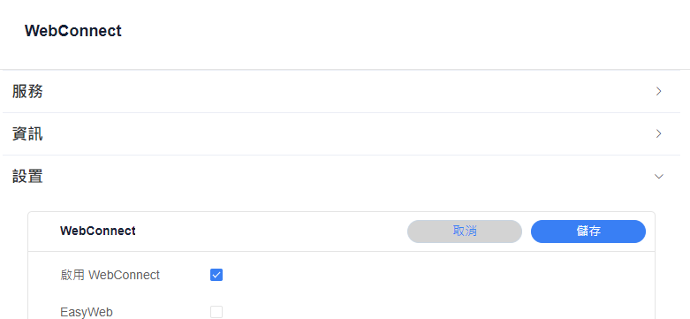Open the 資訊 accordion heading text

(27, 133)
